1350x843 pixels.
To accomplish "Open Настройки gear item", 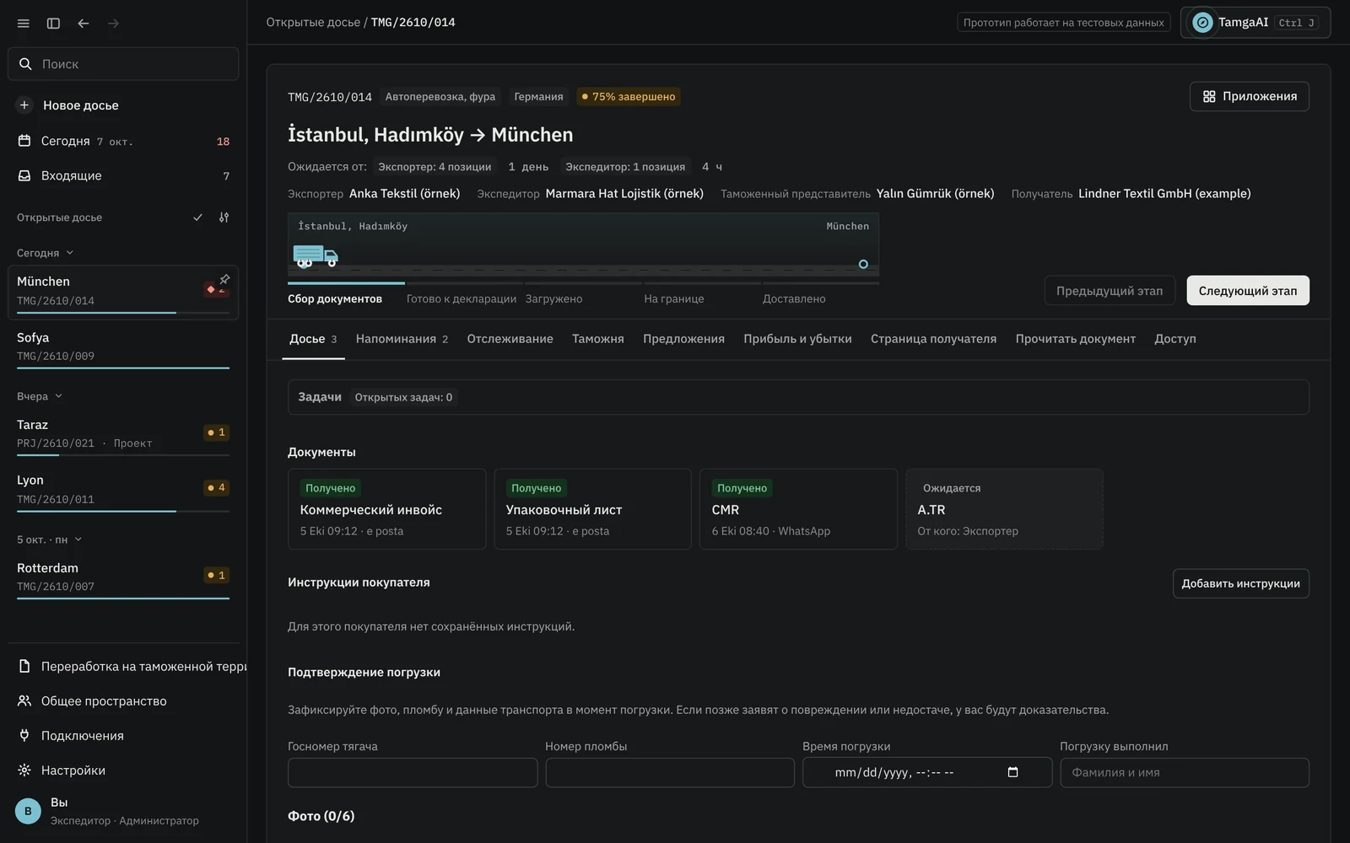I will pyautogui.click(x=123, y=770).
